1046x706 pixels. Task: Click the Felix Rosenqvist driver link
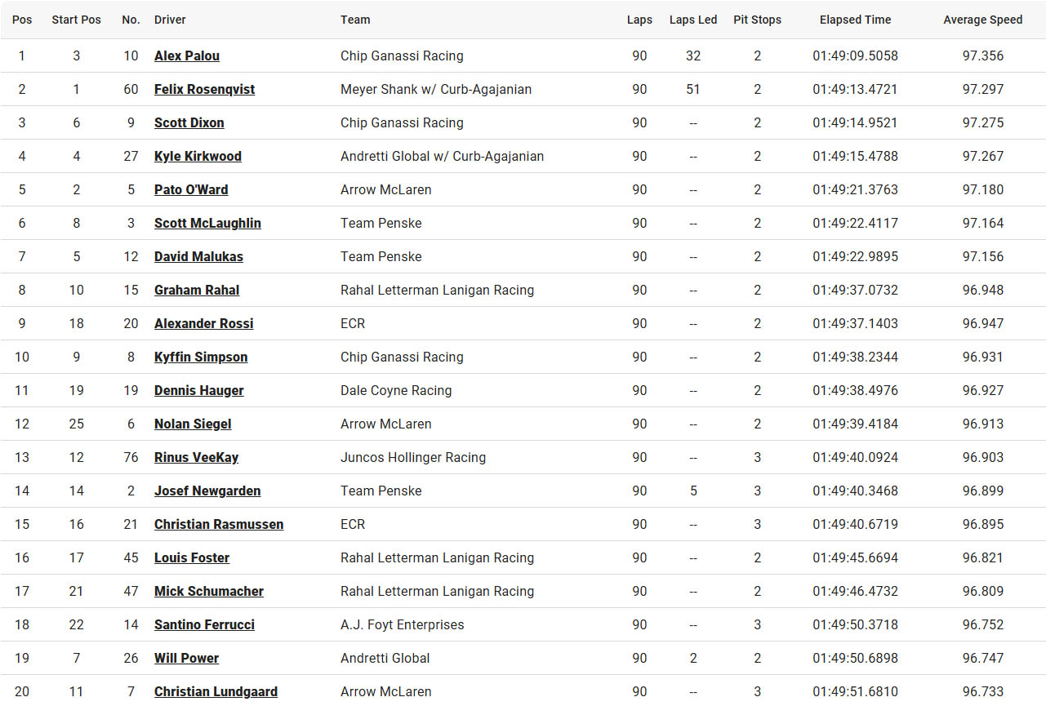[x=204, y=90]
